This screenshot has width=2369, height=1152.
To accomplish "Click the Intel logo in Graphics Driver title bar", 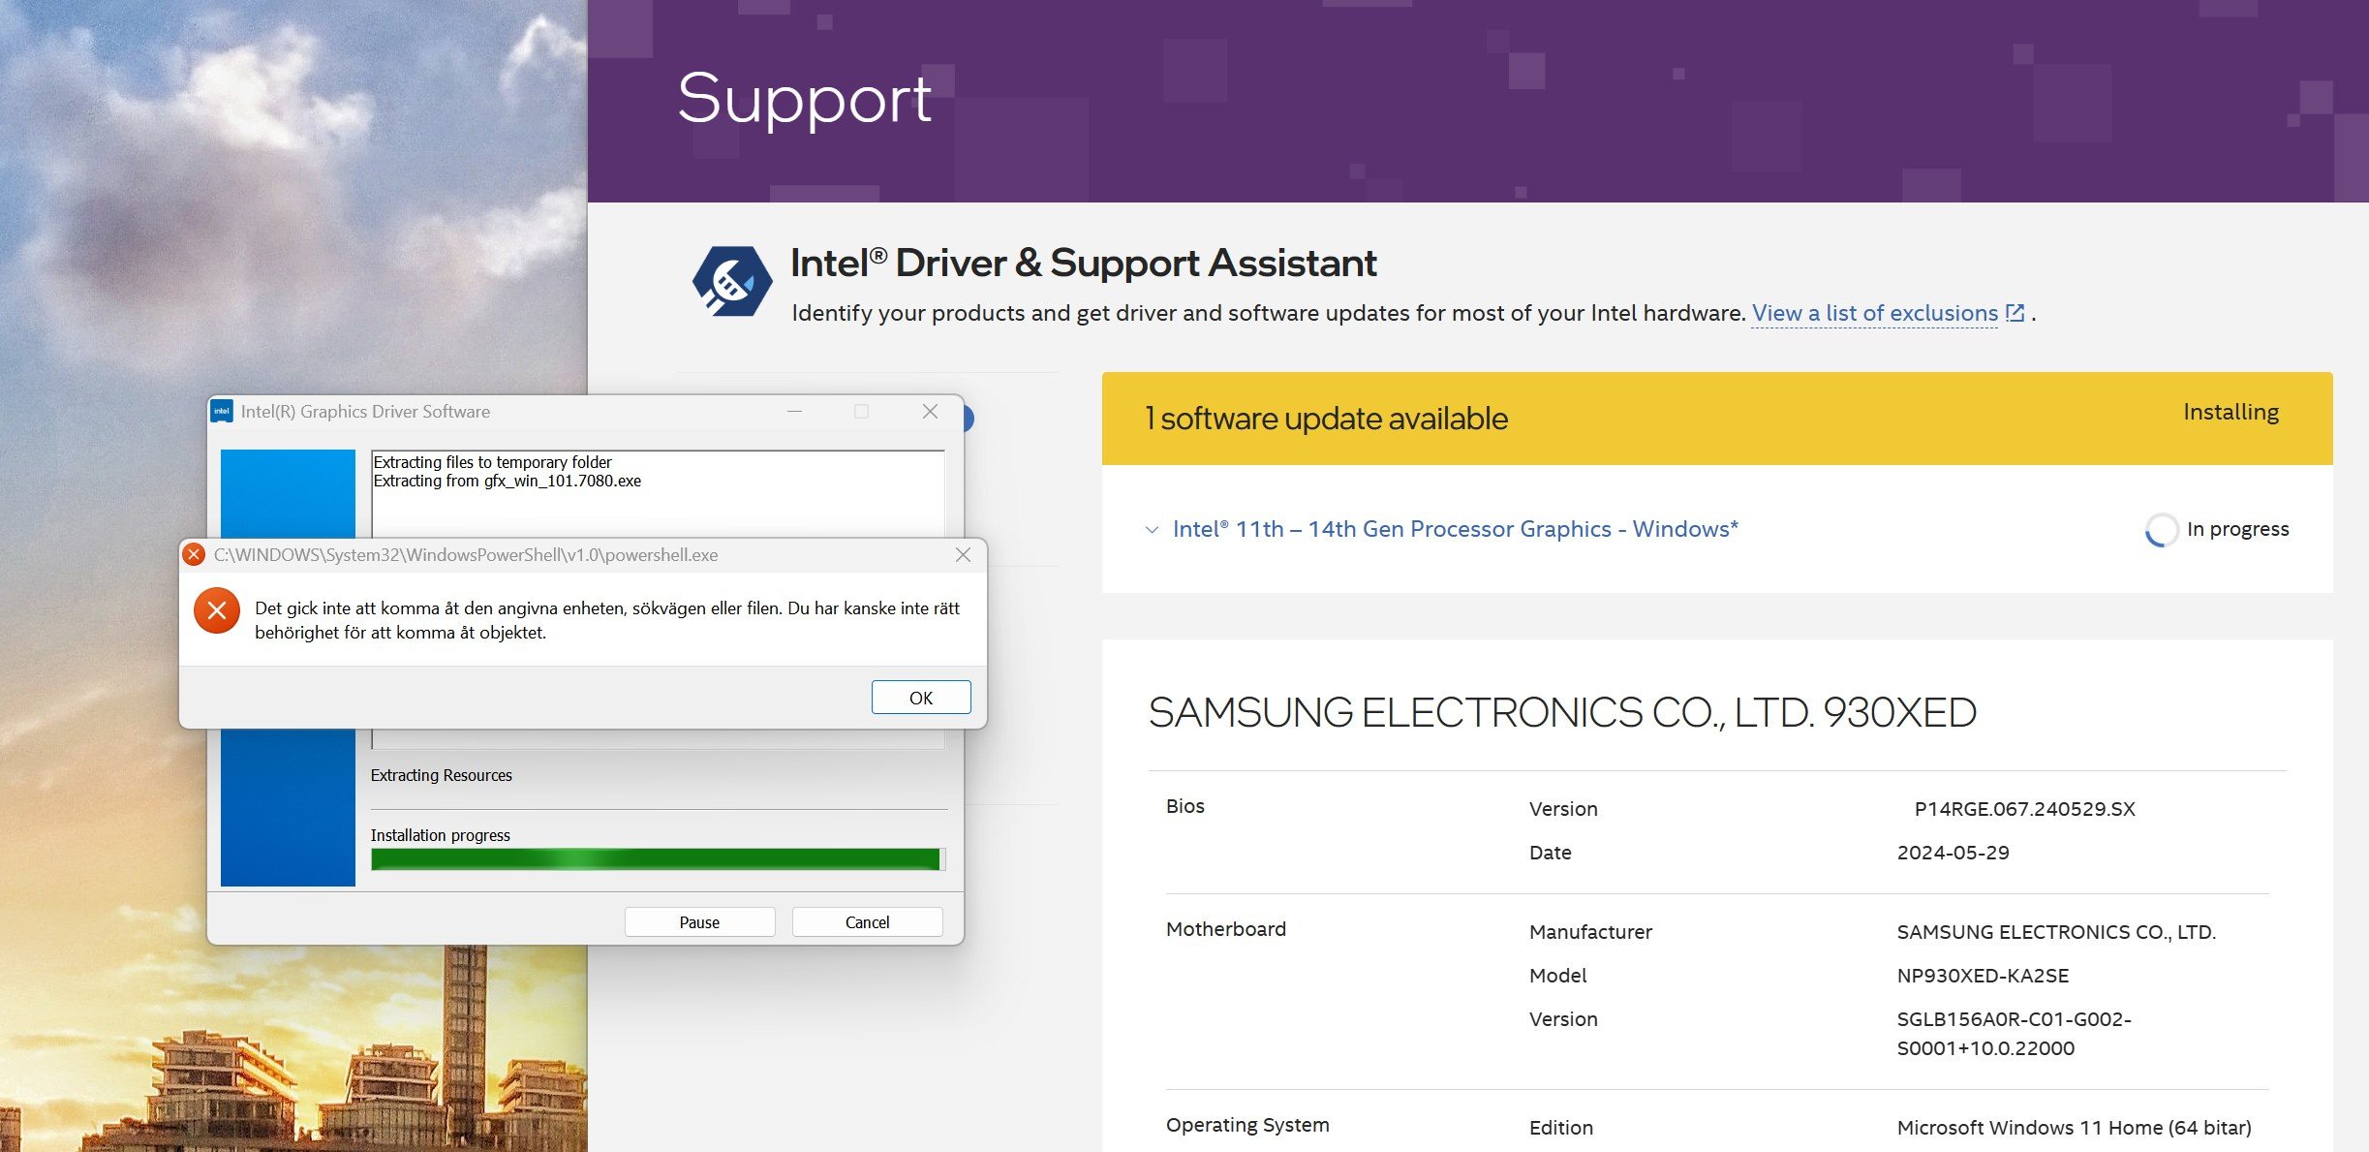I will (x=222, y=412).
